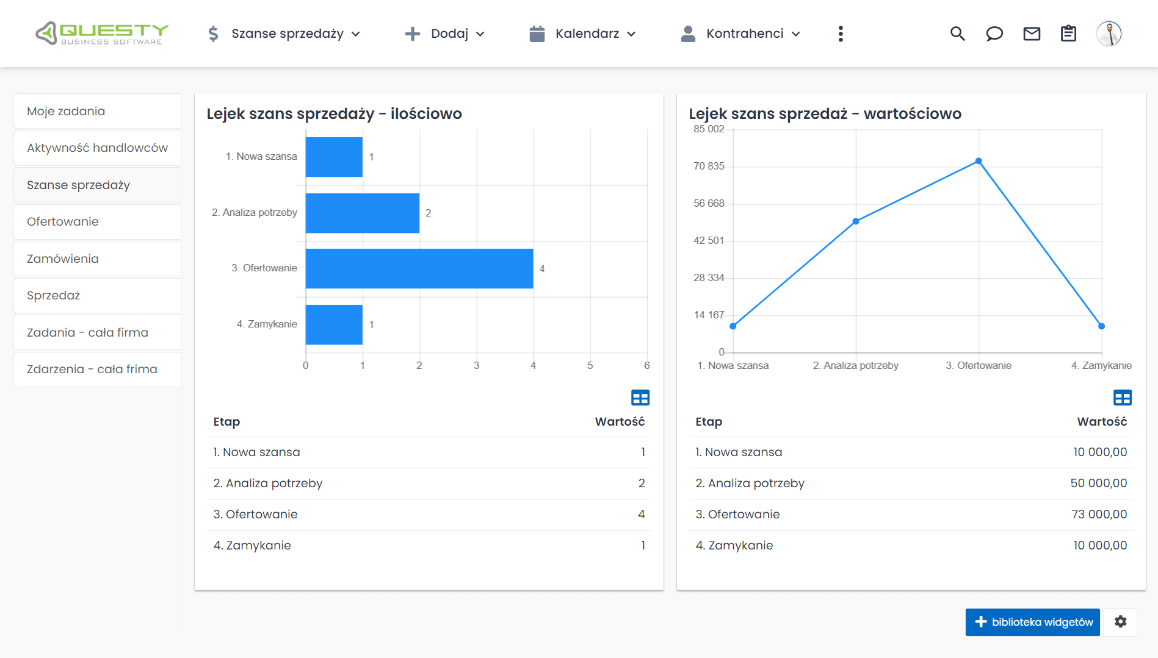Click Wartość header in ilościowo table

point(620,422)
